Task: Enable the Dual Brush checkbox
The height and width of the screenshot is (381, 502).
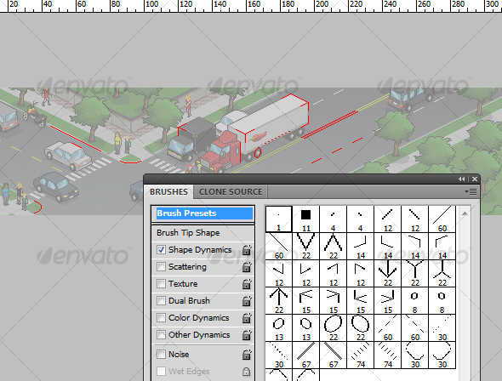Action: click(x=161, y=301)
